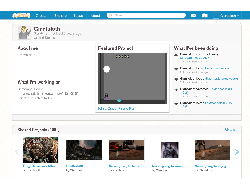Viewport: 250px width, 188px height.
Task: Open the Create menu item
Action: pyautogui.click(x=41, y=15)
